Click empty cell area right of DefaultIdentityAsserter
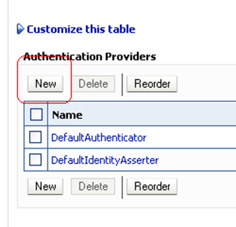 click(197, 160)
